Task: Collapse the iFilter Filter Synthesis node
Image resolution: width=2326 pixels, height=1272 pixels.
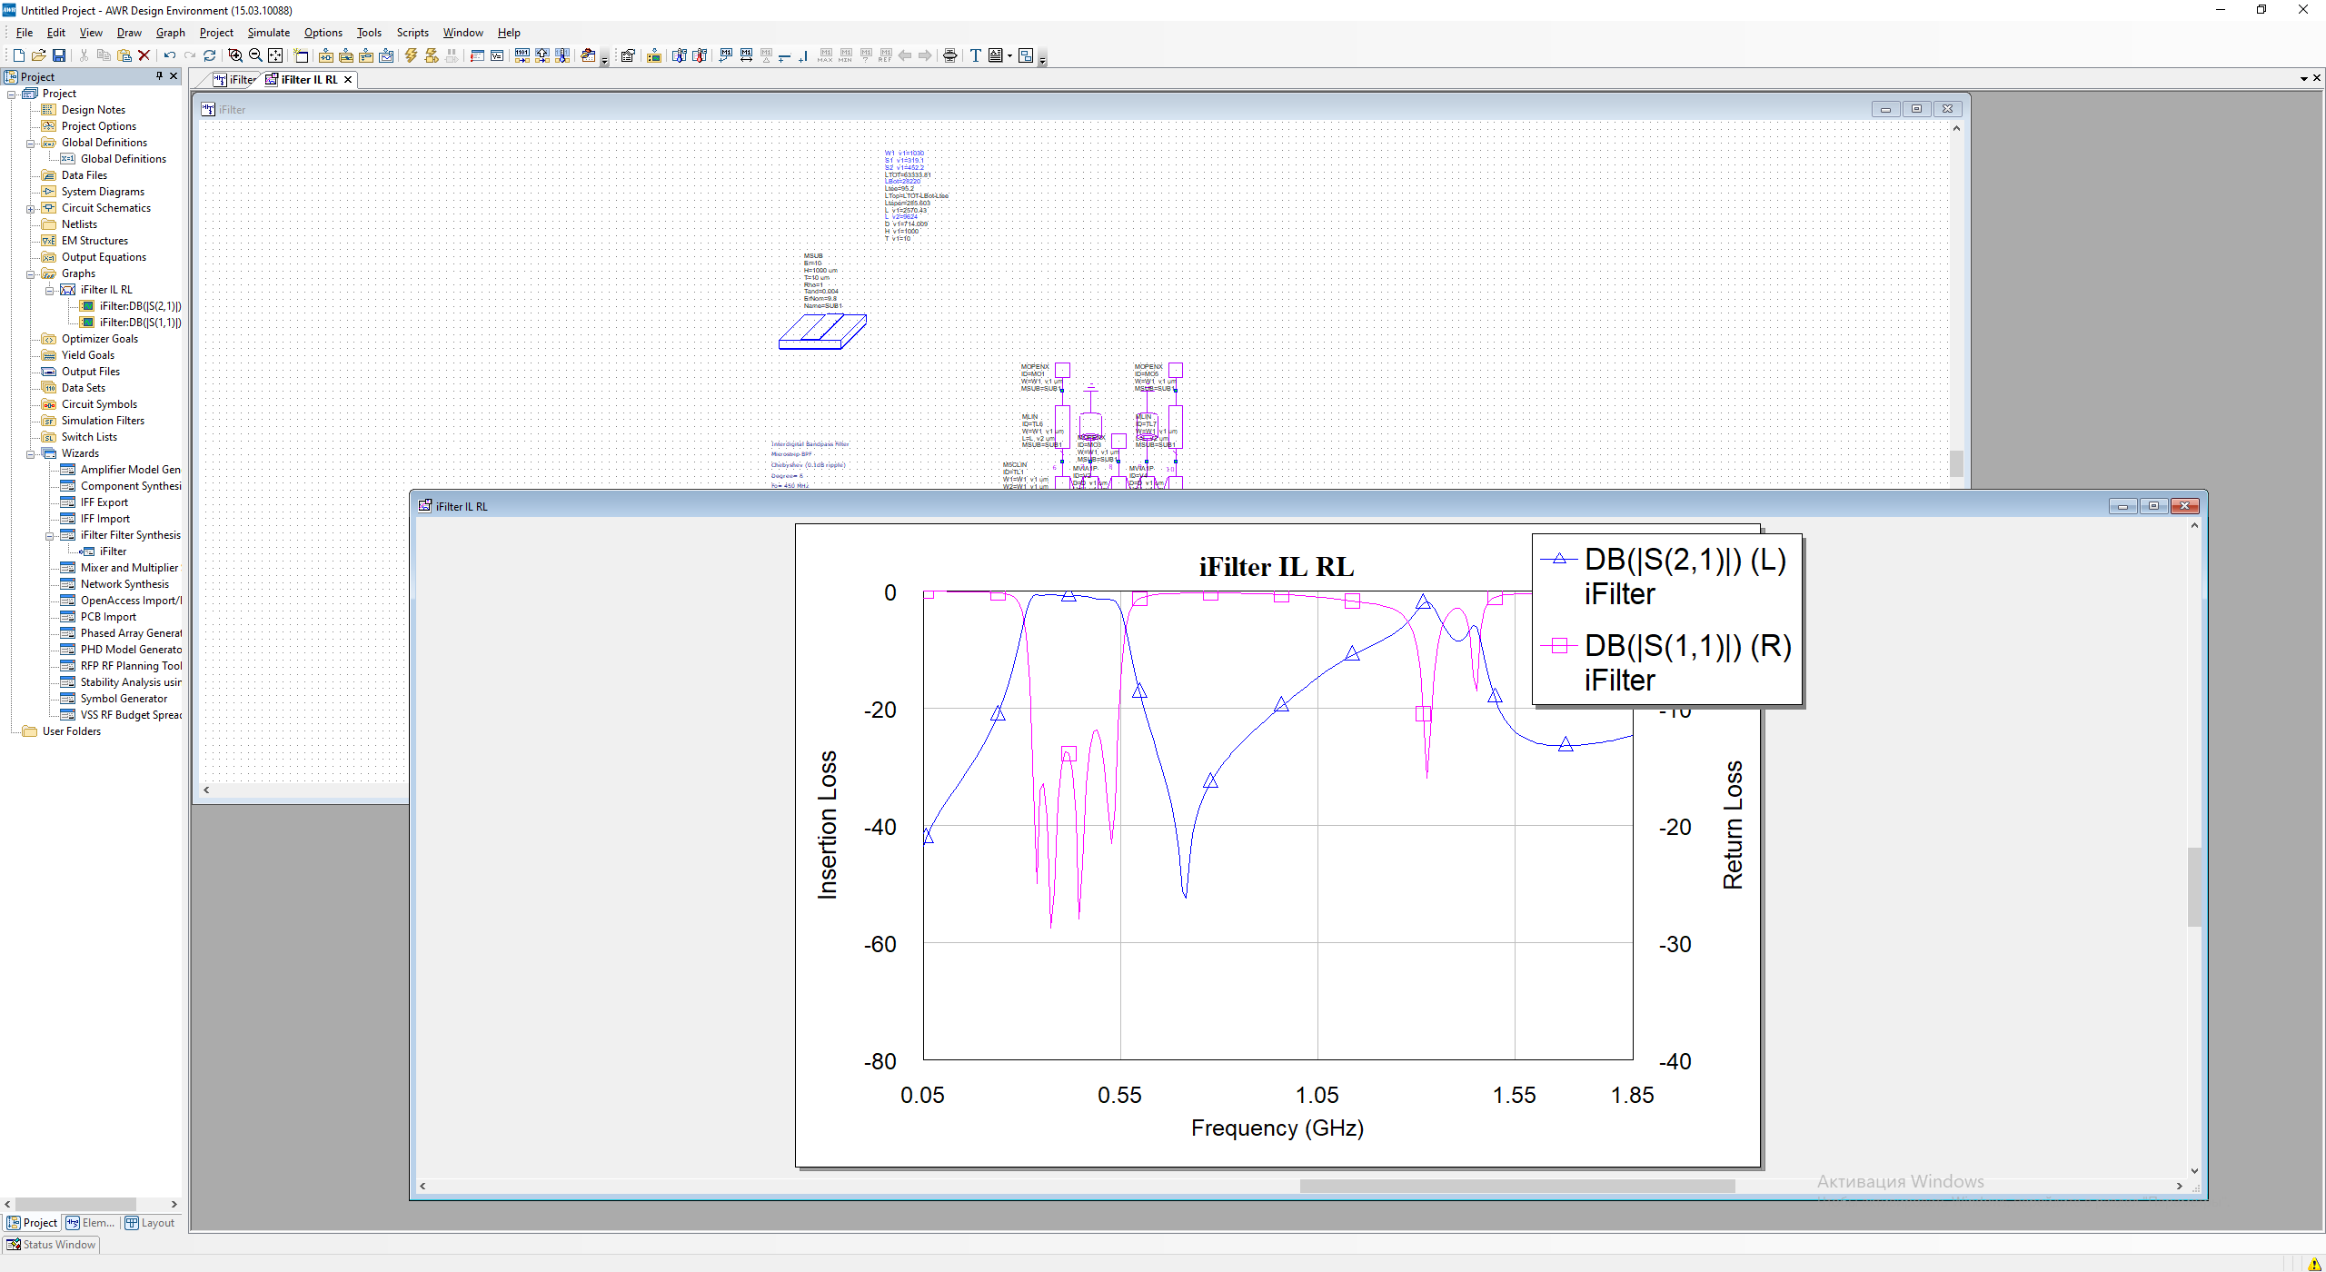Action: (x=49, y=535)
